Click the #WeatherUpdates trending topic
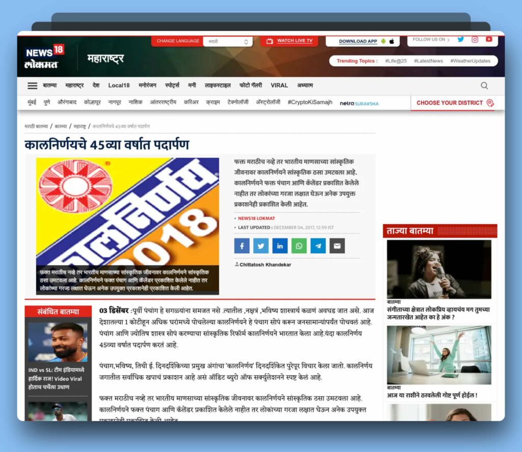The width and height of the screenshot is (522, 452). point(469,61)
